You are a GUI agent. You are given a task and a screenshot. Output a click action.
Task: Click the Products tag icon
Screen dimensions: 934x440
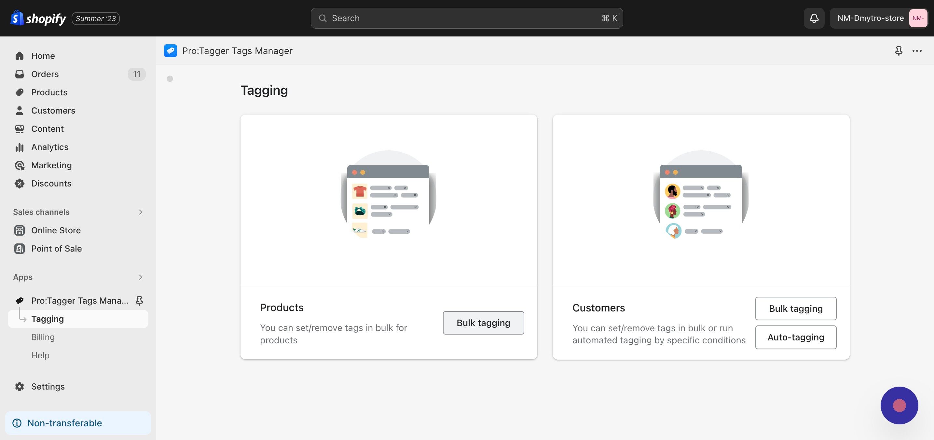point(20,92)
